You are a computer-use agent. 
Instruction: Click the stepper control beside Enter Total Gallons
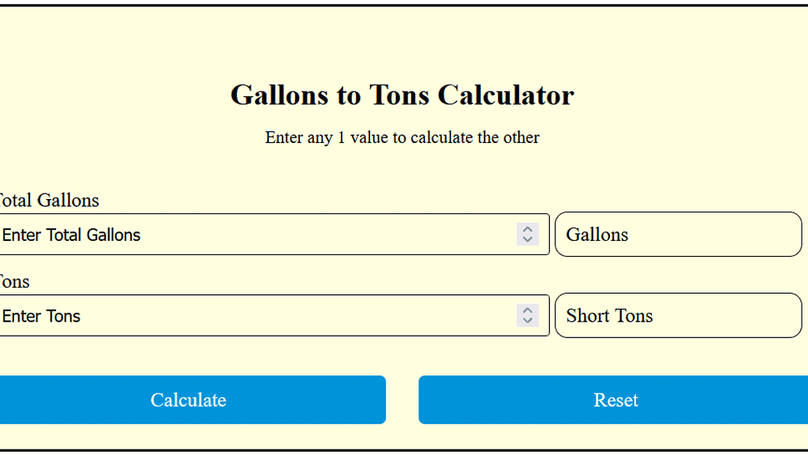click(528, 235)
